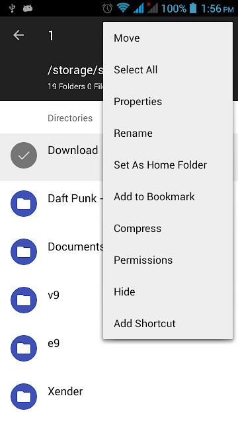Tap the back arrow in the header
The width and height of the screenshot is (238, 423).
pyautogui.click(x=19, y=35)
